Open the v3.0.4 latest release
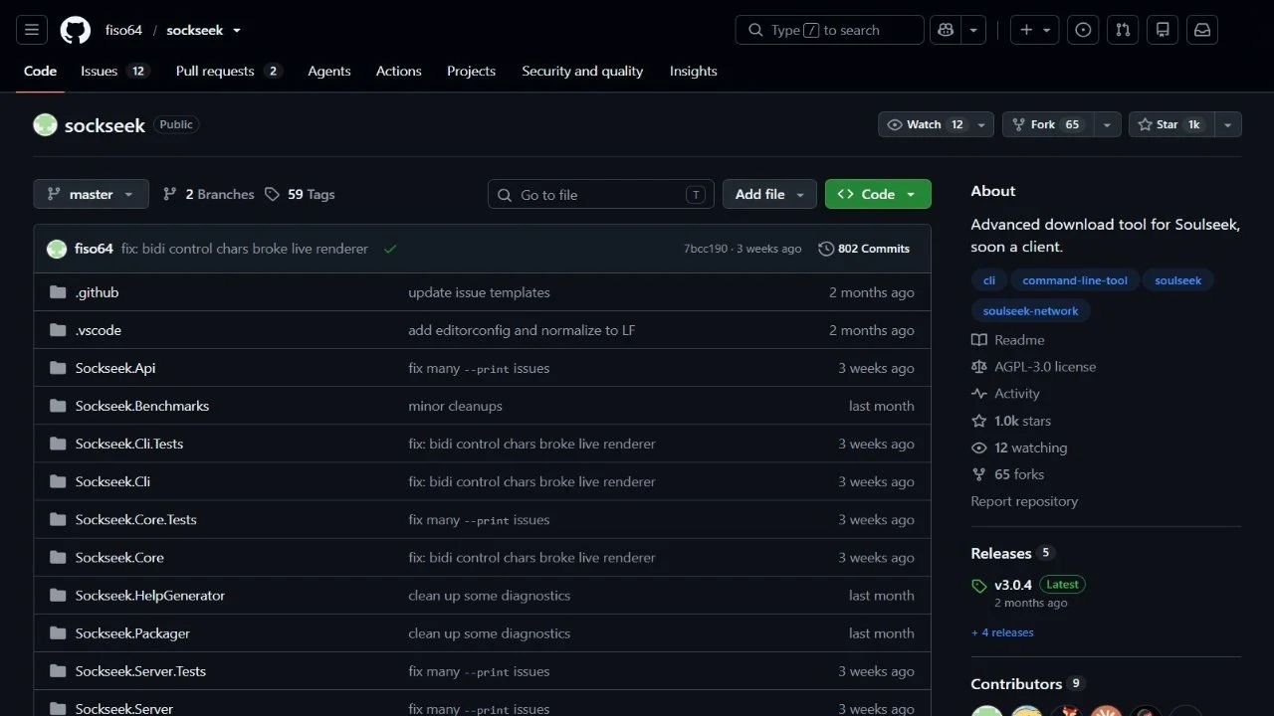 pyautogui.click(x=1014, y=585)
